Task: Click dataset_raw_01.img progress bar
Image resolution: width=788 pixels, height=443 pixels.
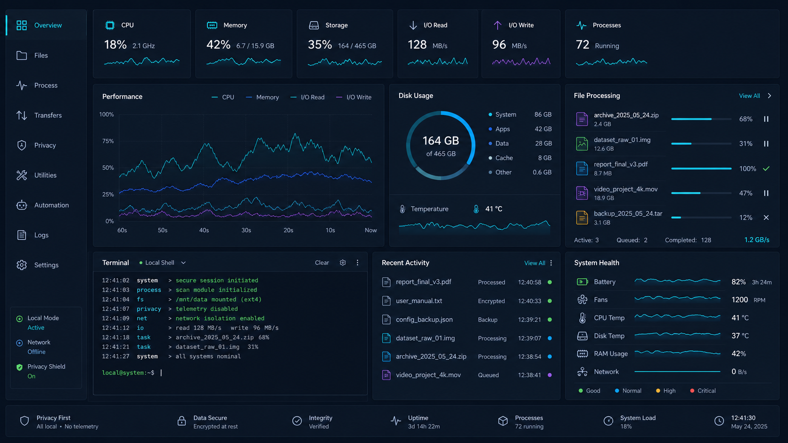Action: (x=701, y=144)
